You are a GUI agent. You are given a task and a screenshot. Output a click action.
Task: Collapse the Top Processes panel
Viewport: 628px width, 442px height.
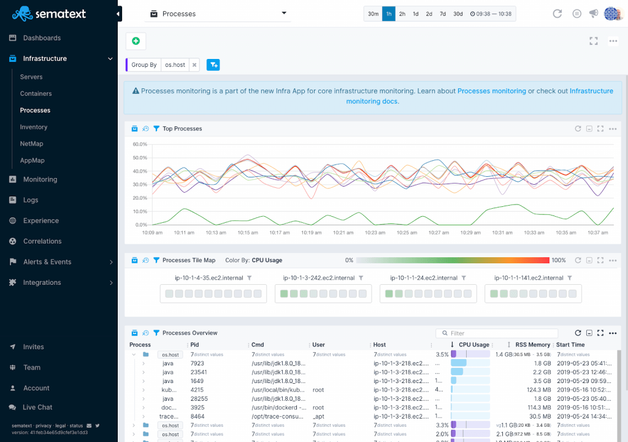click(590, 128)
